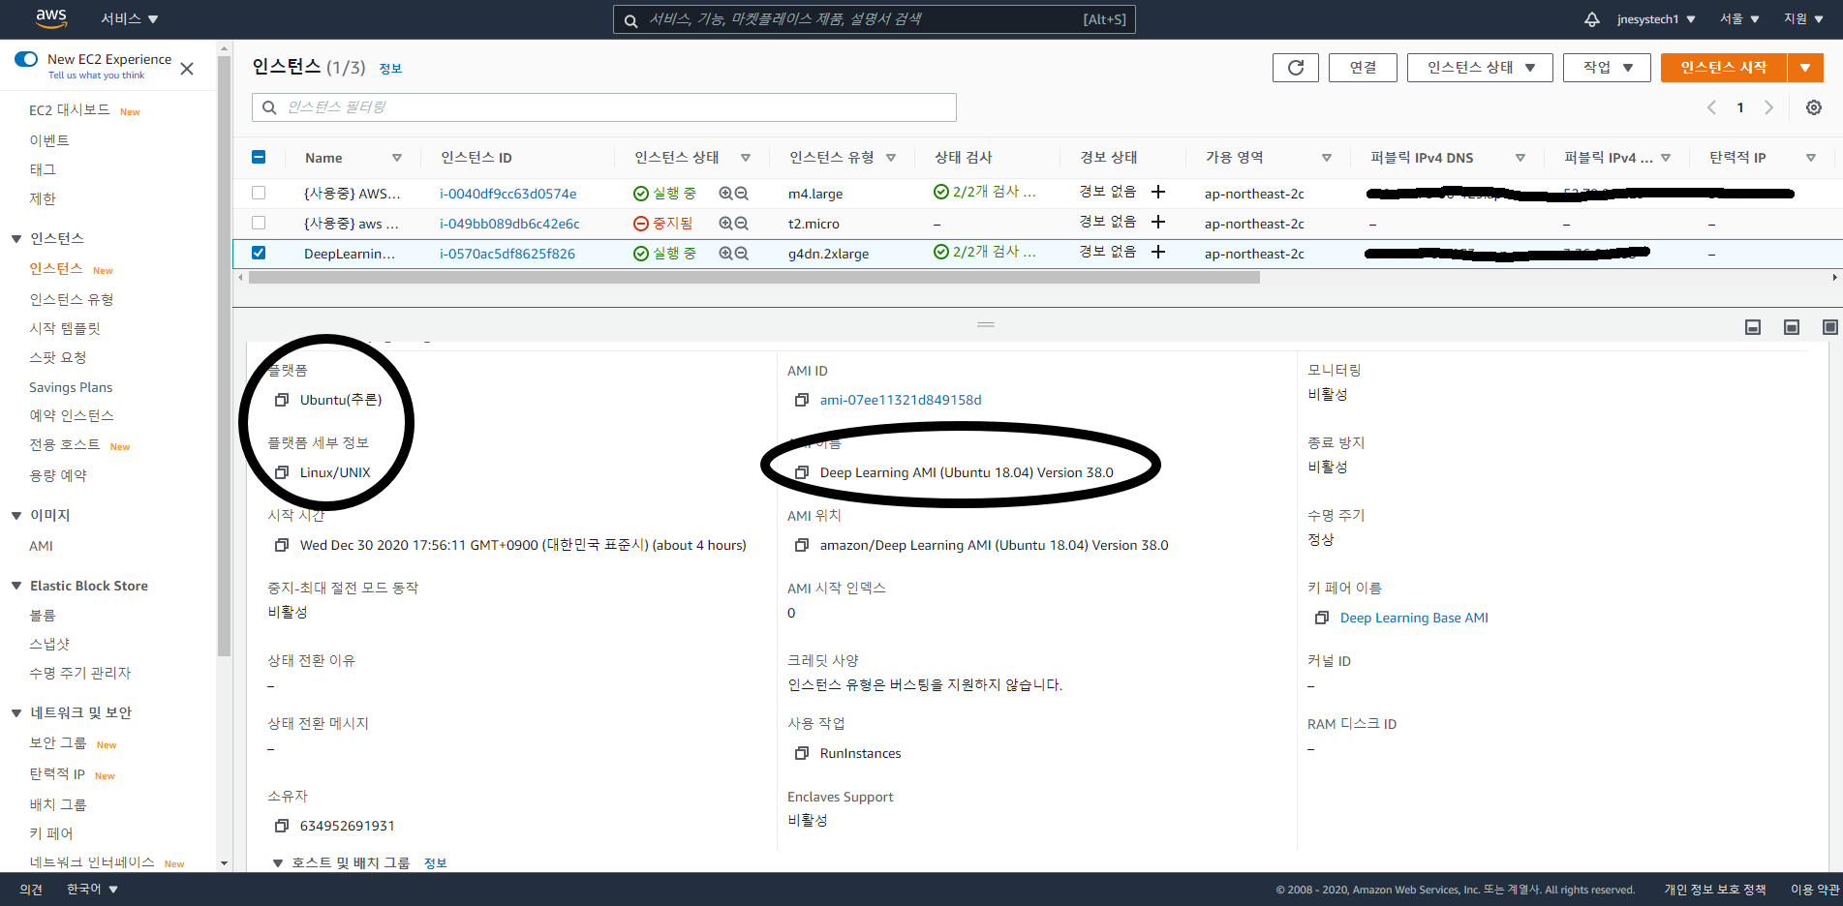Set details panel to half height
Viewport: 1843px width, 906px height.
click(x=1792, y=327)
